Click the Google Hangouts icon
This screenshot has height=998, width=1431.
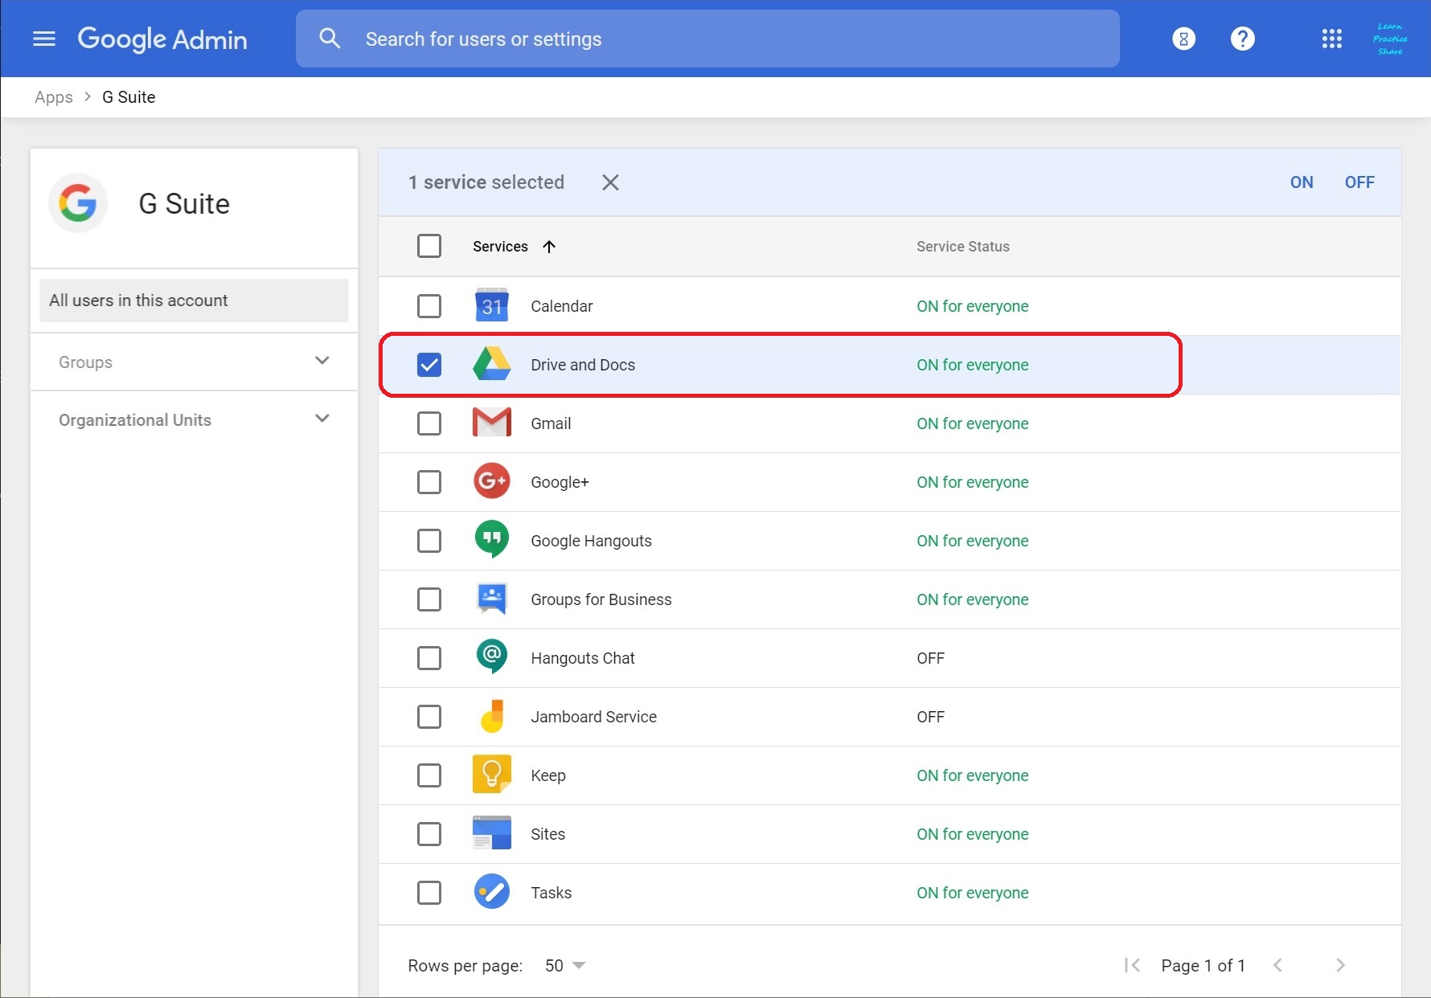(492, 540)
